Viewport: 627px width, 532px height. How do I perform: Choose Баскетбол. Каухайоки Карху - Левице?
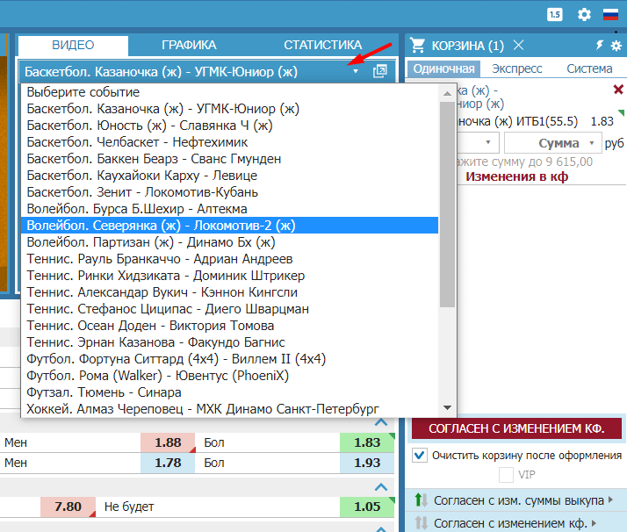pyautogui.click(x=229, y=176)
